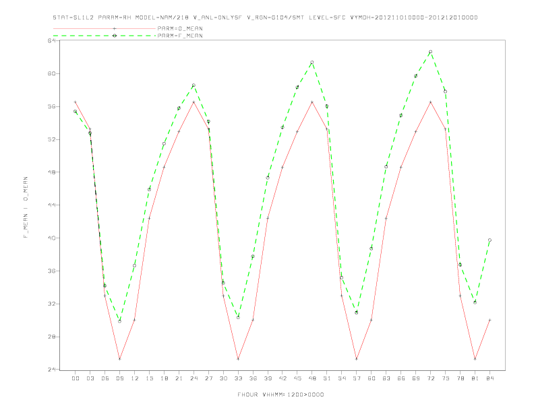
Task: Click the x-axis tick label 63
Action: [386, 378]
